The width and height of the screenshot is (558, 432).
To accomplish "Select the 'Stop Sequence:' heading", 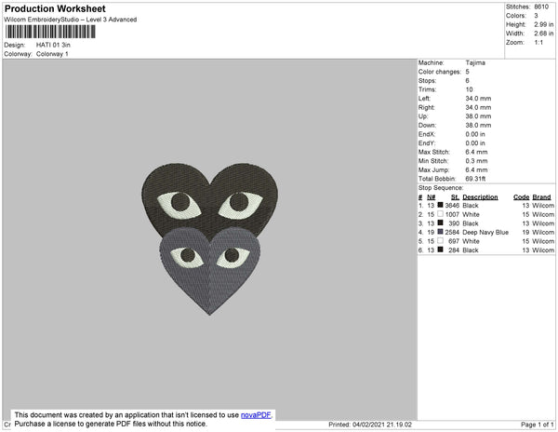I will coord(441,188).
